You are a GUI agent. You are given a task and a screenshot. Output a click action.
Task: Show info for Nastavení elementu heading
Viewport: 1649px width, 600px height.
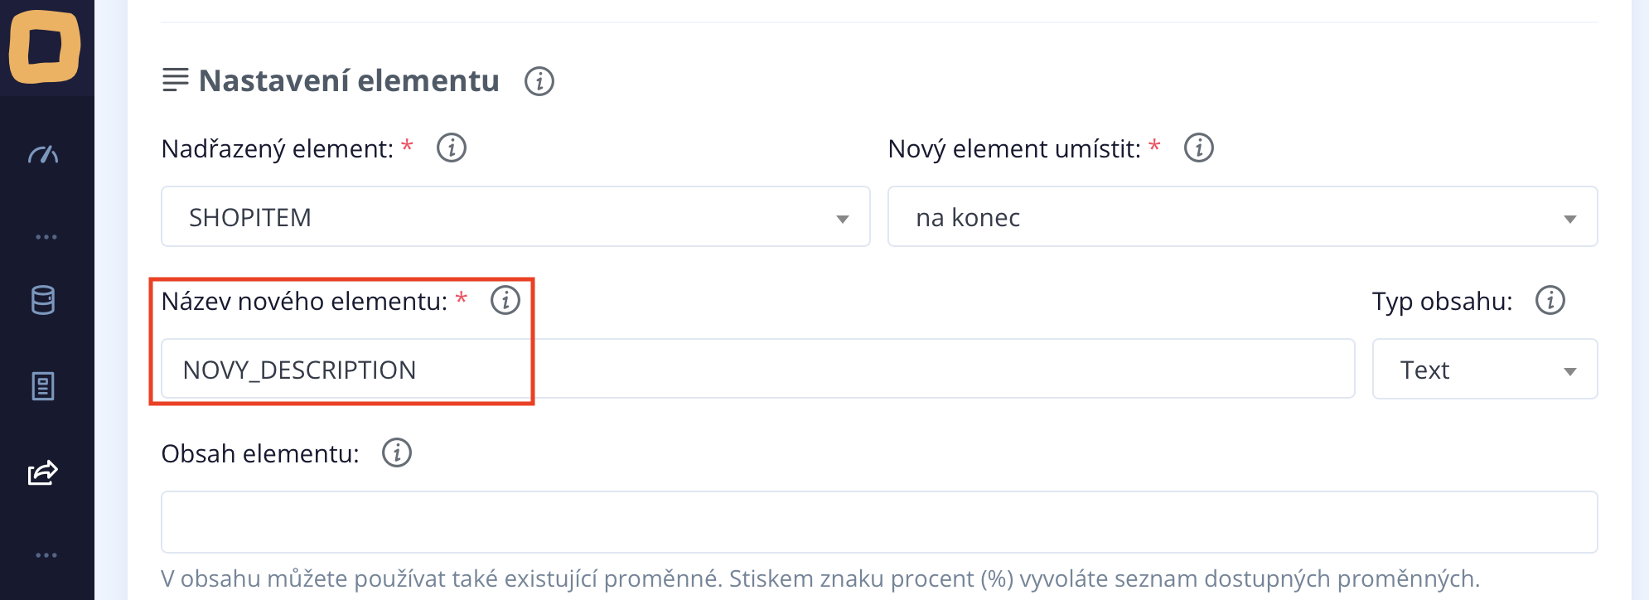[x=539, y=81]
